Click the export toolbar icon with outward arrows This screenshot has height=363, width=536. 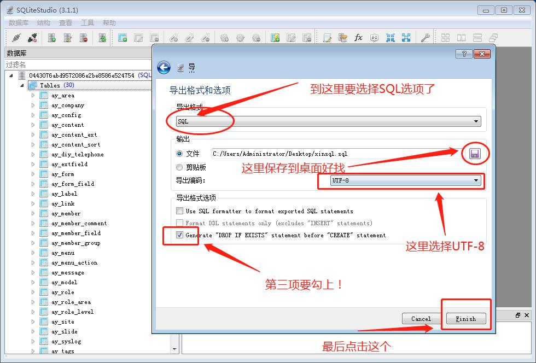(x=406, y=38)
